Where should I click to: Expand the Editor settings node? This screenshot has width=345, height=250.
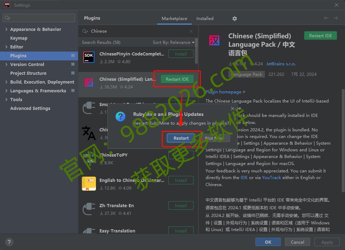[x=6, y=47]
